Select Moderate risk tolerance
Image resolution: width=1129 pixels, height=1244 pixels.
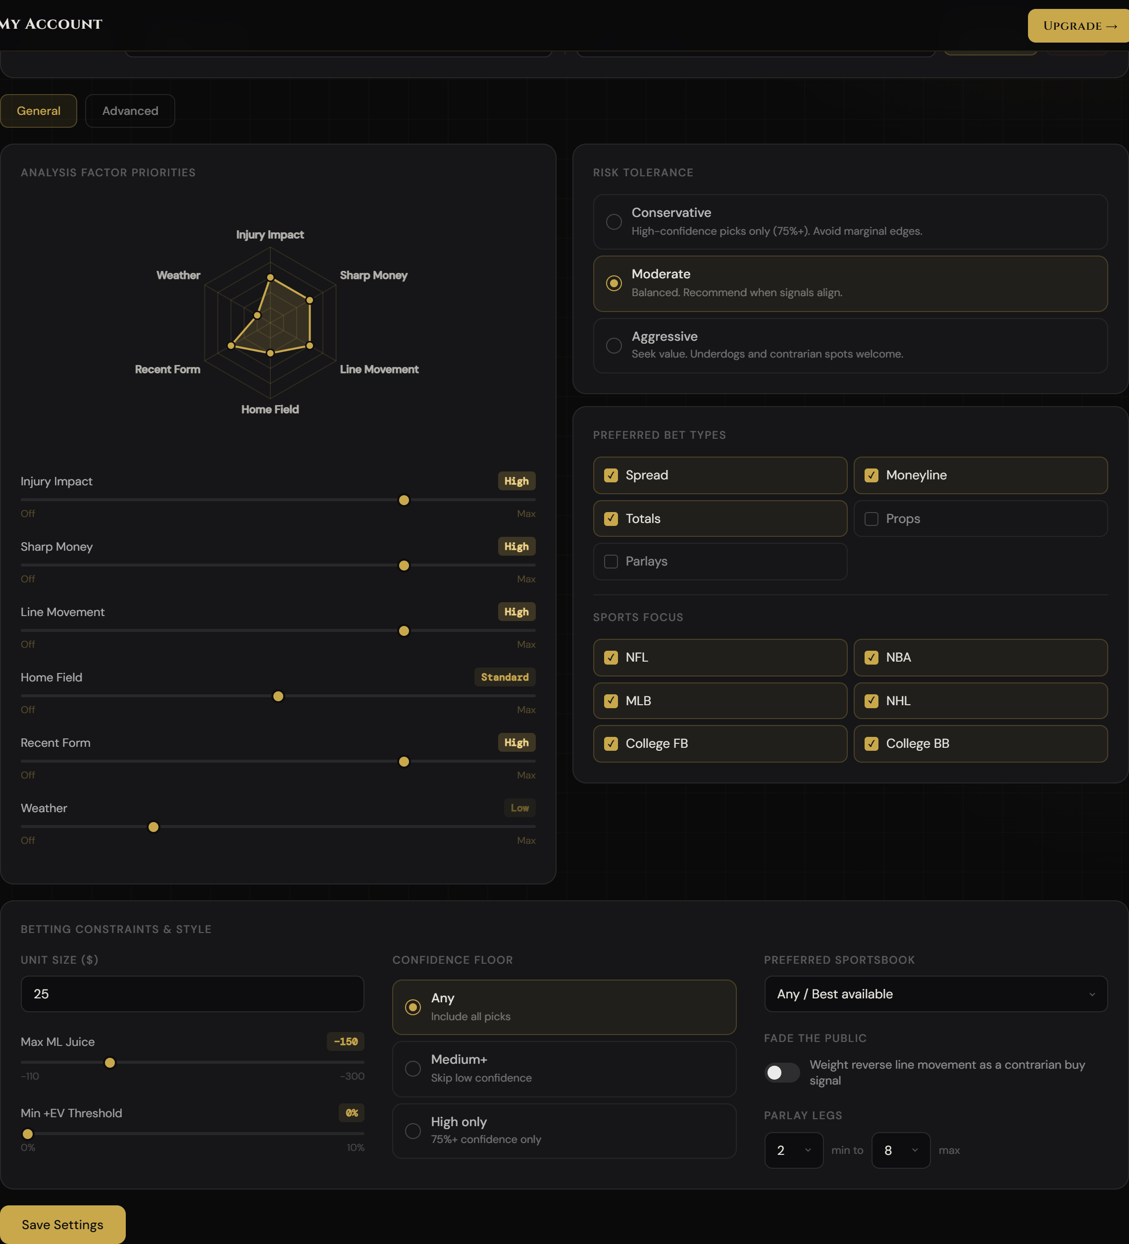pos(850,284)
